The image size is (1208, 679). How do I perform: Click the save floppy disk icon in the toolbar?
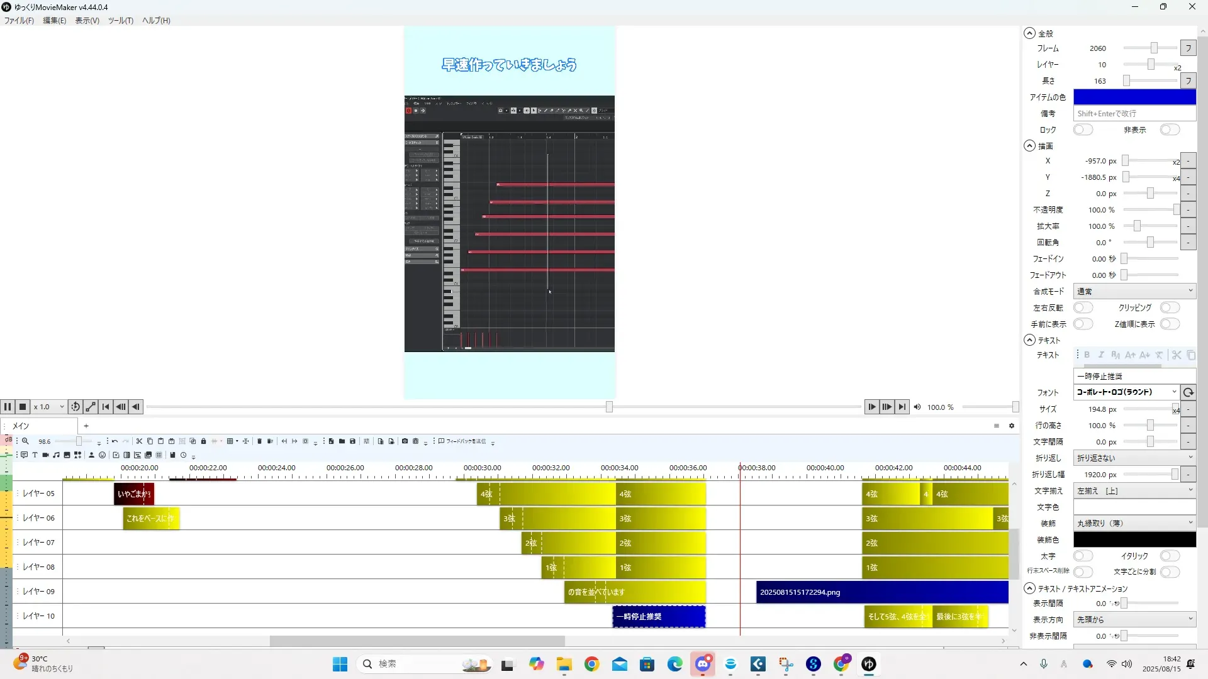[x=352, y=441]
